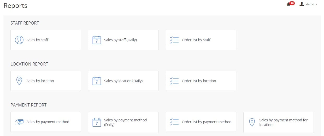Click the notification bell icon
The height and width of the screenshot is (136, 324).
click(288, 4)
